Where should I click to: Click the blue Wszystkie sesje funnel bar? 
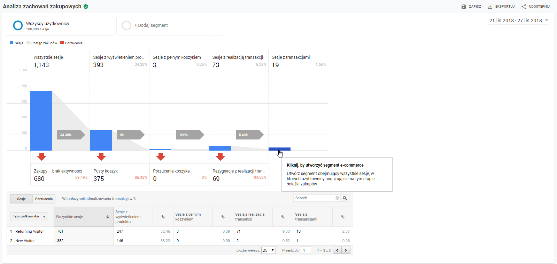41,120
